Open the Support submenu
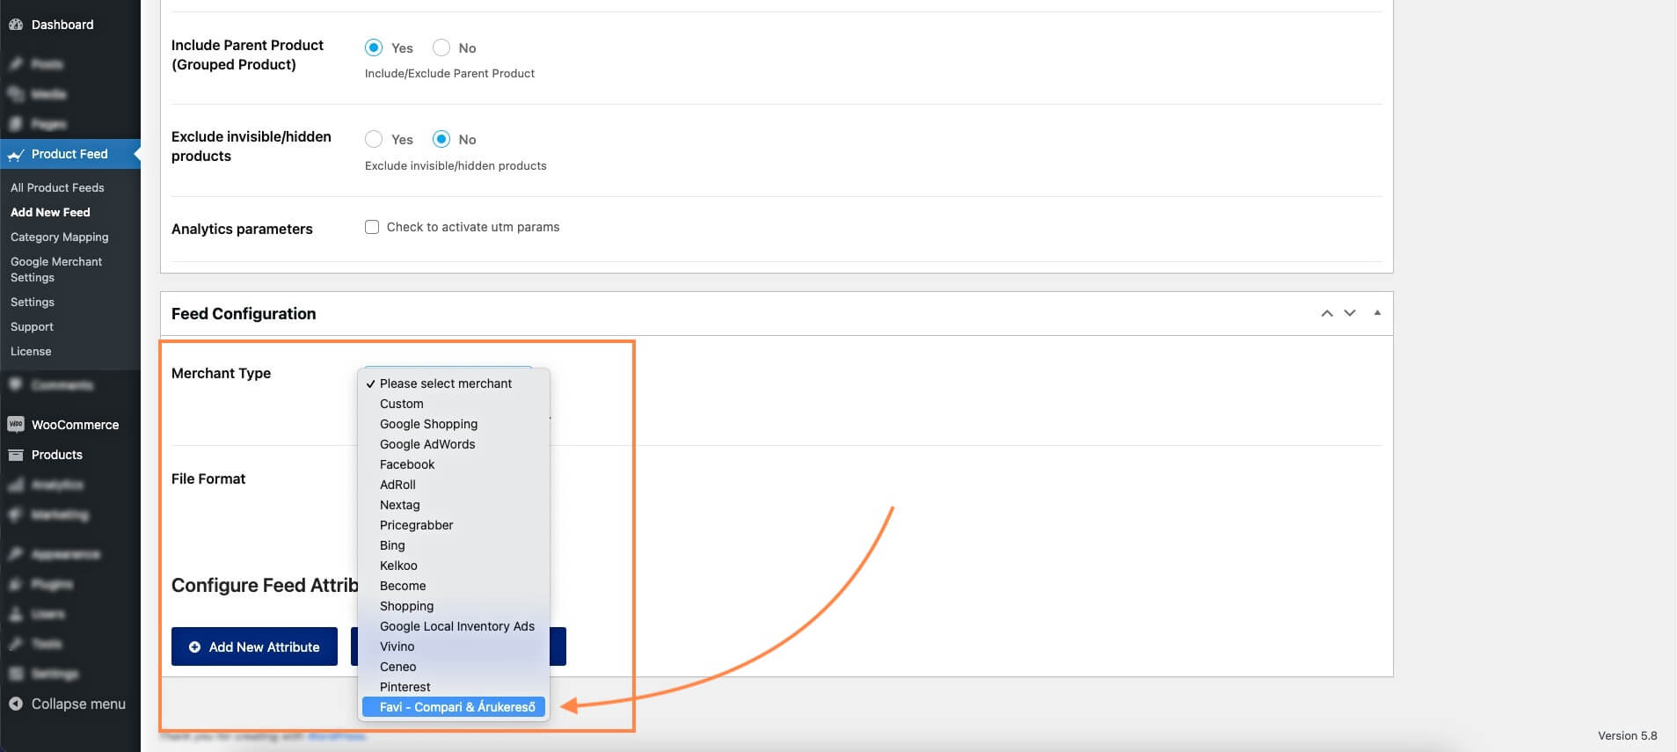The image size is (1677, 752). [x=32, y=326]
